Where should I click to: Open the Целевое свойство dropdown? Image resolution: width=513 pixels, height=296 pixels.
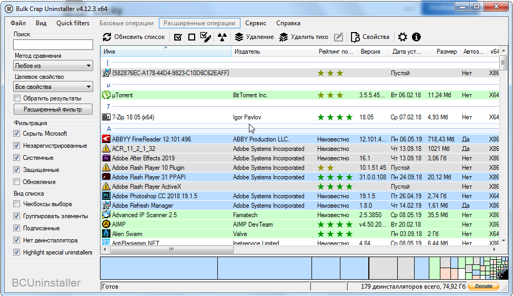[x=53, y=87]
